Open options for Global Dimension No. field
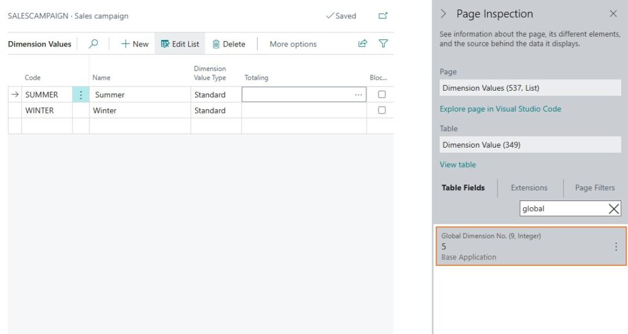Viewport: 628px width, 334px height. [x=616, y=246]
